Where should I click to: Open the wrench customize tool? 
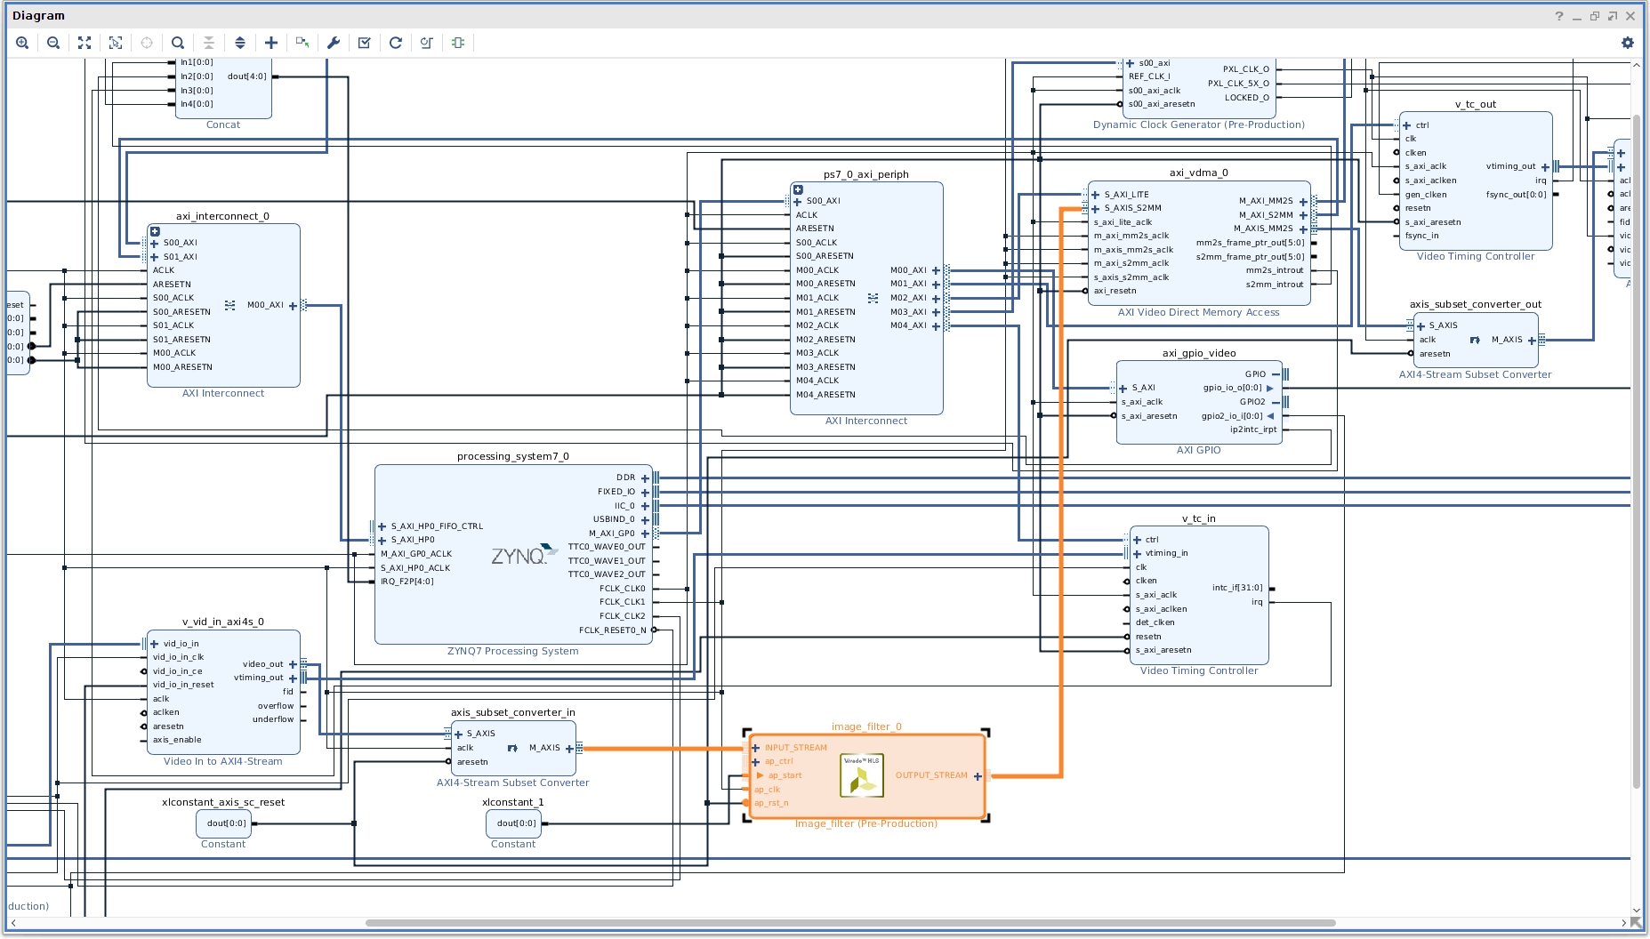click(334, 43)
